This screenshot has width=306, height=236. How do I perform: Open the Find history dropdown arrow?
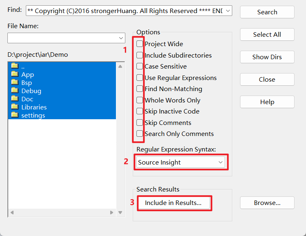click(x=228, y=11)
